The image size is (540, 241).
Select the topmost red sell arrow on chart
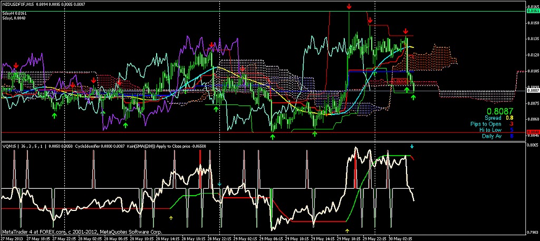click(x=349, y=6)
